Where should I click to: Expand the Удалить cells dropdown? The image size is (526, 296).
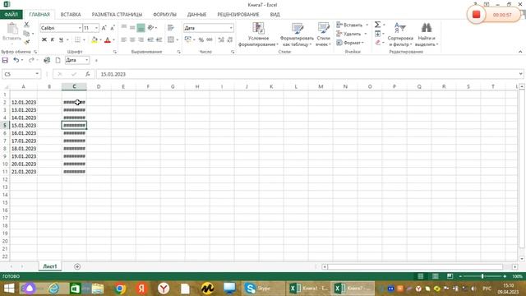tap(365, 34)
